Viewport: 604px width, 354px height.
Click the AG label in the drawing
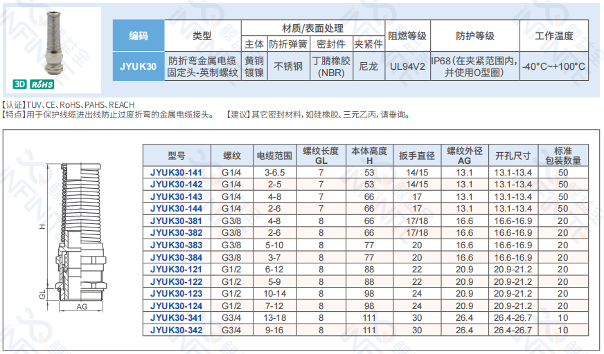click(x=82, y=307)
